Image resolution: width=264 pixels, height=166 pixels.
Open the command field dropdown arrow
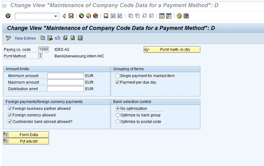click(x=55, y=16)
